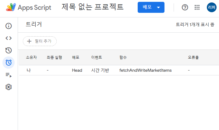The height and width of the screenshot is (130, 219).
Task: Click the 최종 실행 column header
Action: coord(54,57)
